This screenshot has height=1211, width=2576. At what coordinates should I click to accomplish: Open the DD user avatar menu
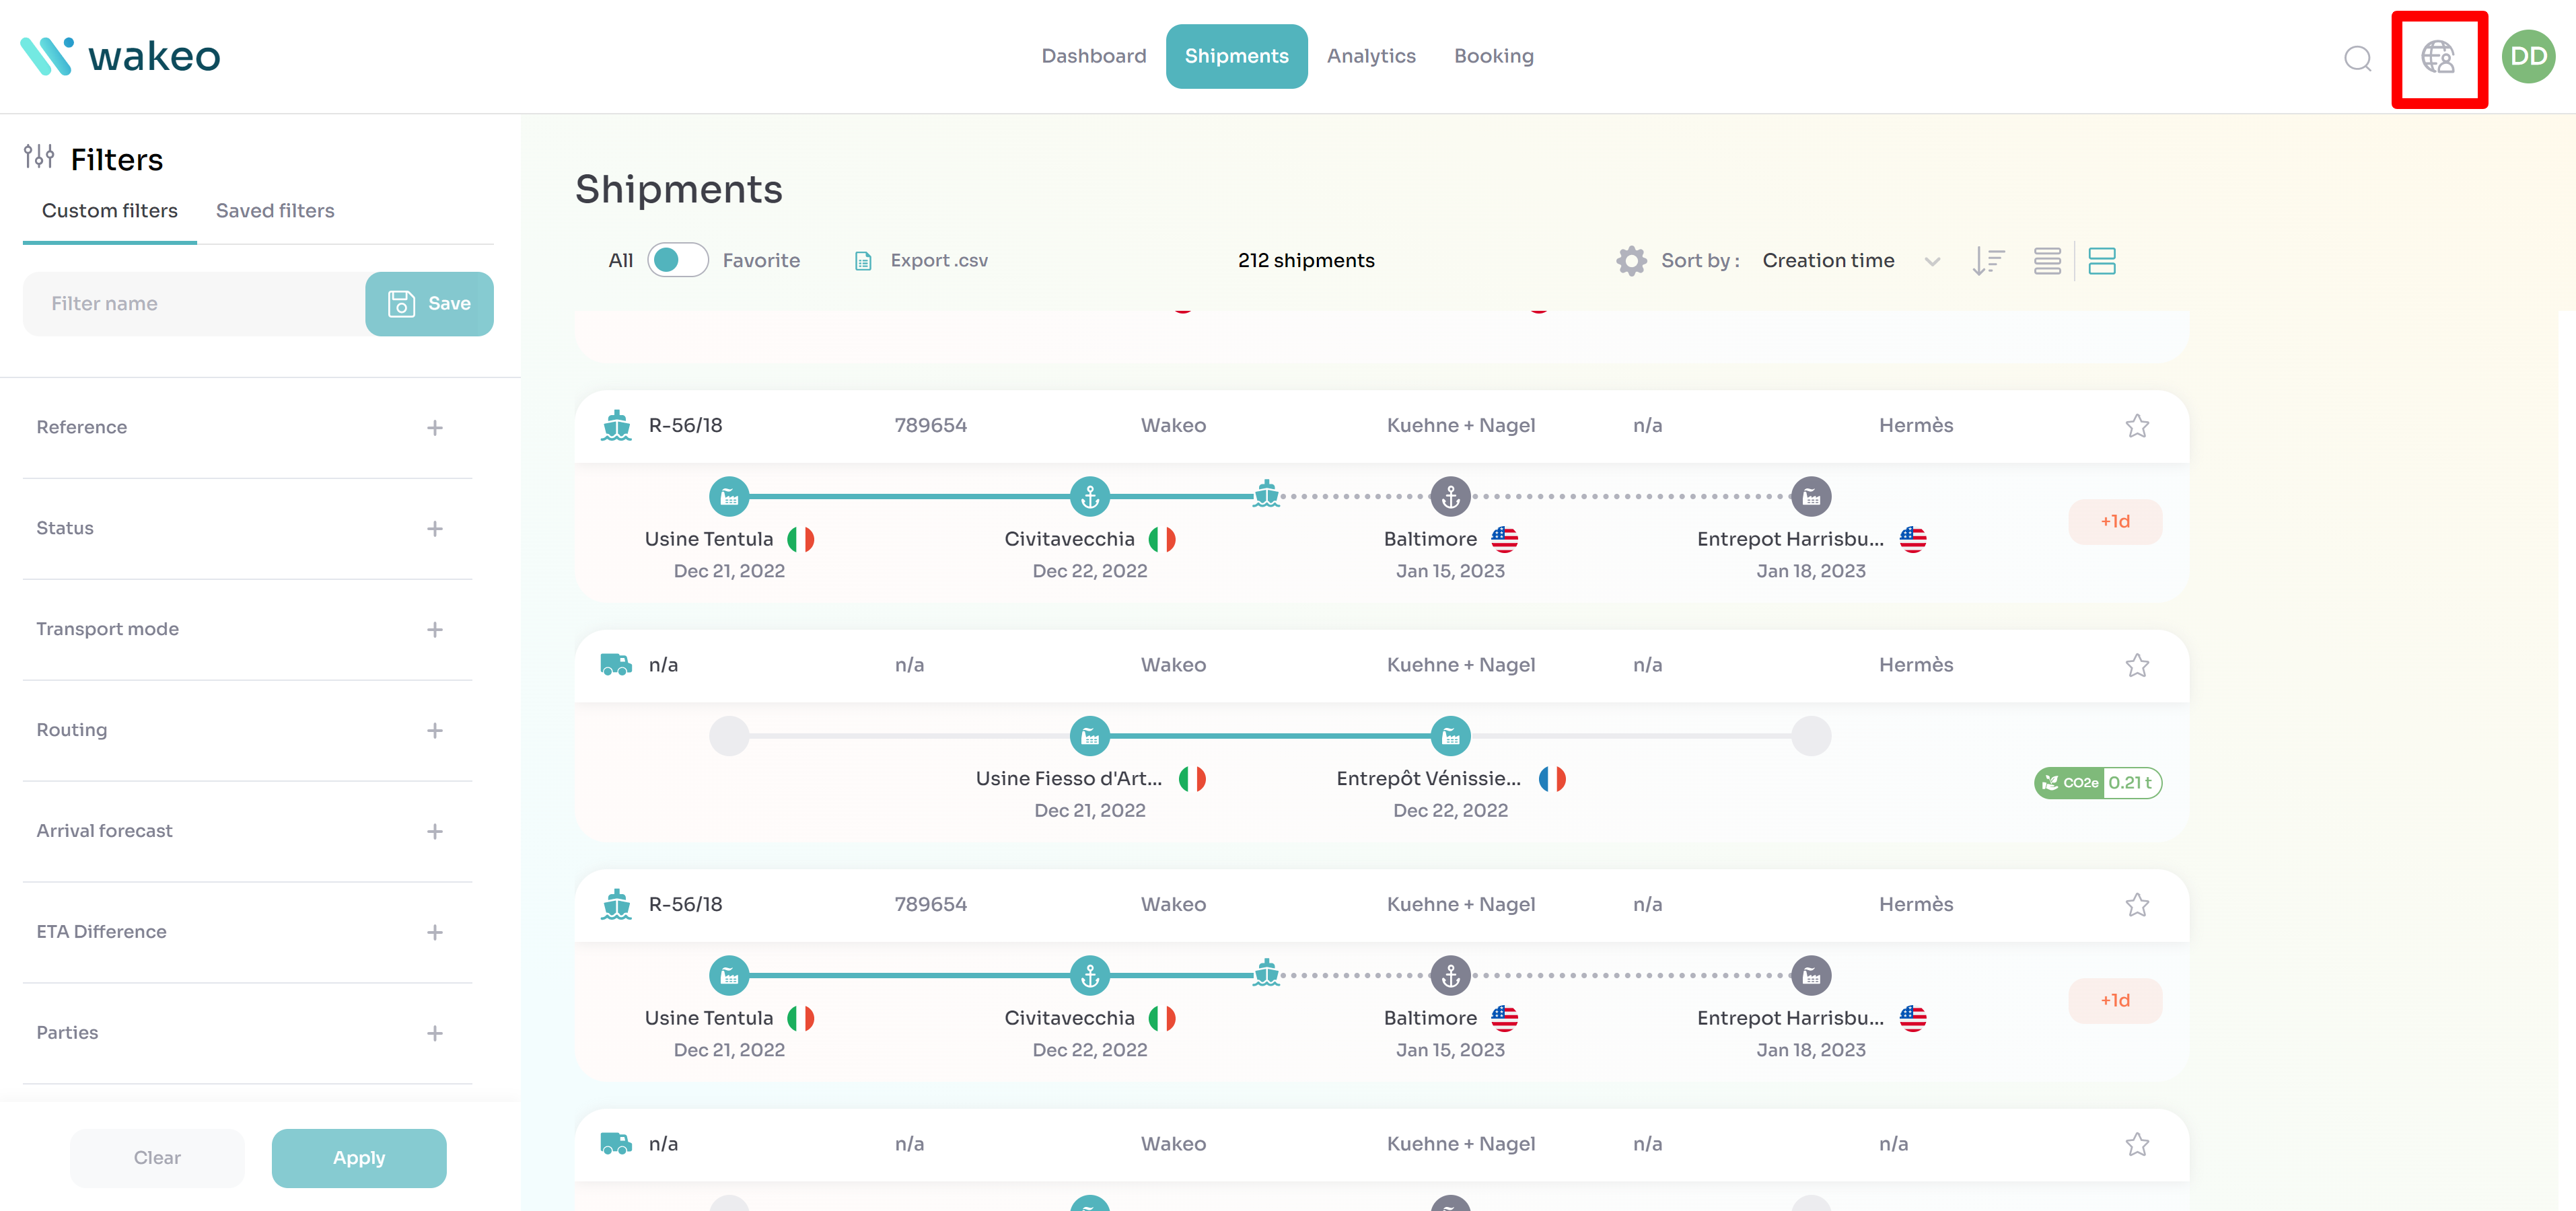point(2527,57)
